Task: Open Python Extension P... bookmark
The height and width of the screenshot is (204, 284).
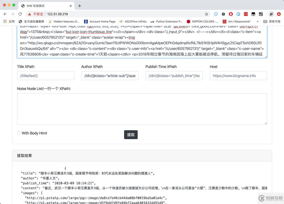Action: pos(167,21)
